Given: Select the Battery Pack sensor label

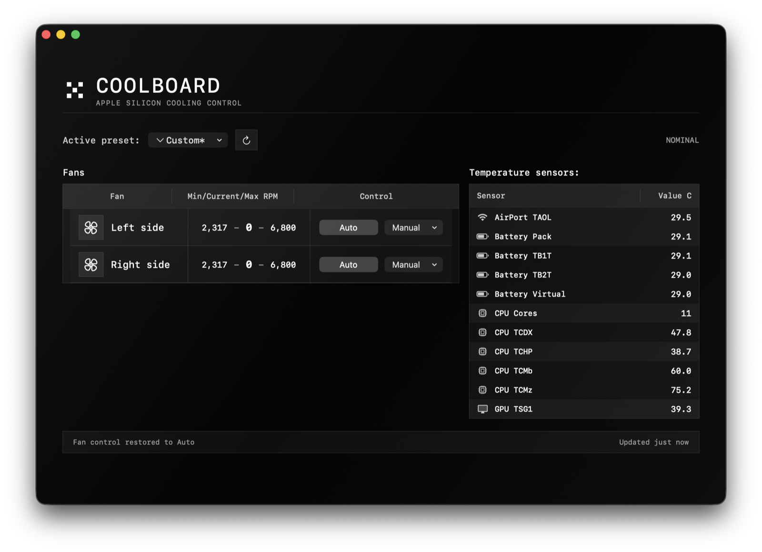Looking at the screenshot, I should click(x=523, y=236).
